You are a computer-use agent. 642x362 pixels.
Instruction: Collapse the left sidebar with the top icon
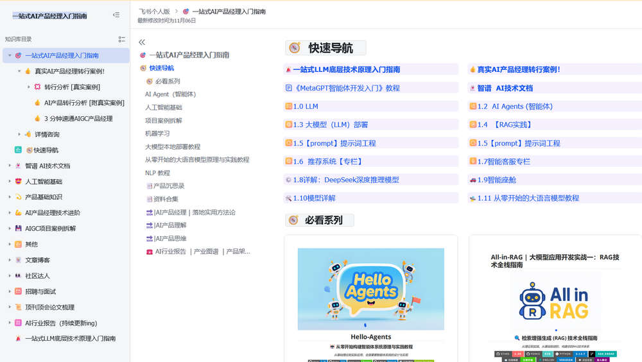point(116,15)
